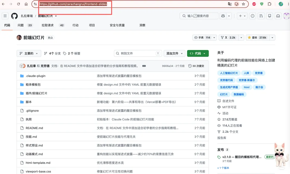Open the Copilot icon in header
Image resolution: width=290 pixels, height=174 pixels.
[x=223, y=16]
